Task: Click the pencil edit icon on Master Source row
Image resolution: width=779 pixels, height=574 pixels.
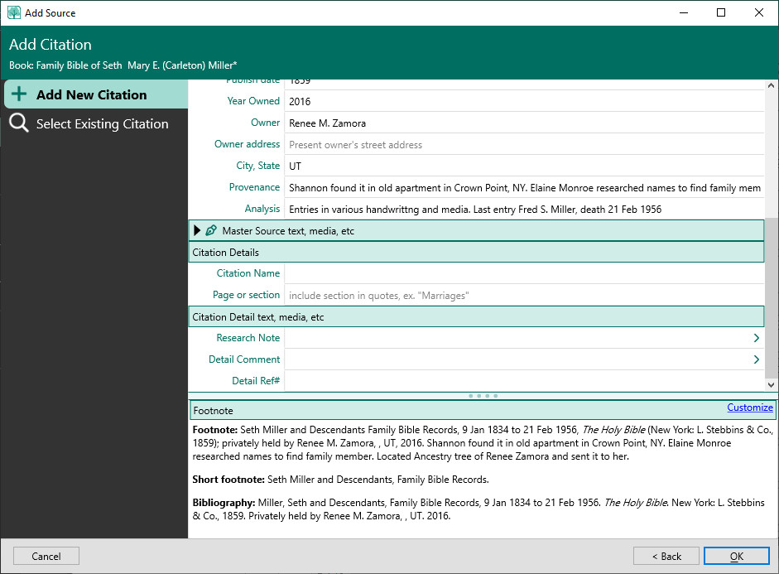Action: (211, 231)
